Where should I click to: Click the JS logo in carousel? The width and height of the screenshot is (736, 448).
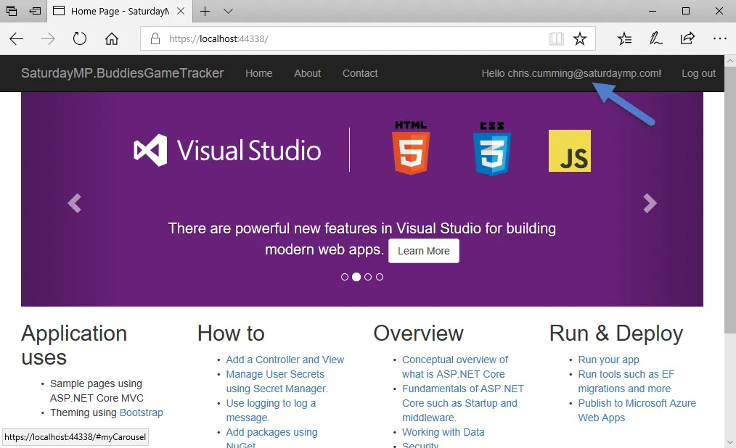(x=570, y=151)
